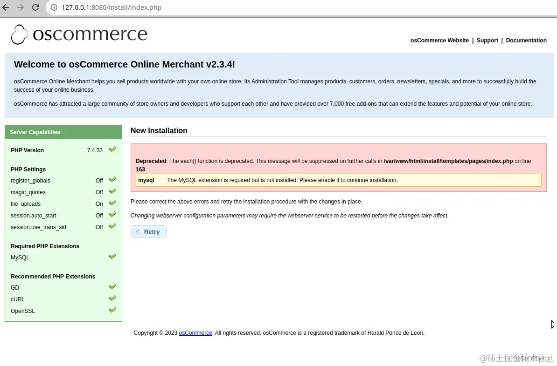Screen dimensions: 557x366
Task: Click the Required PHP Extensions heading
Action: (45, 246)
